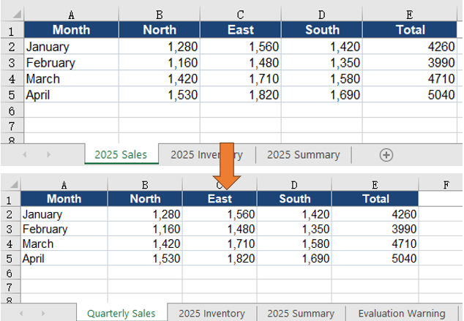Select the 4710 total in the Quarterly Sales sheet
Screen dimensions: 464x321
[375, 243]
